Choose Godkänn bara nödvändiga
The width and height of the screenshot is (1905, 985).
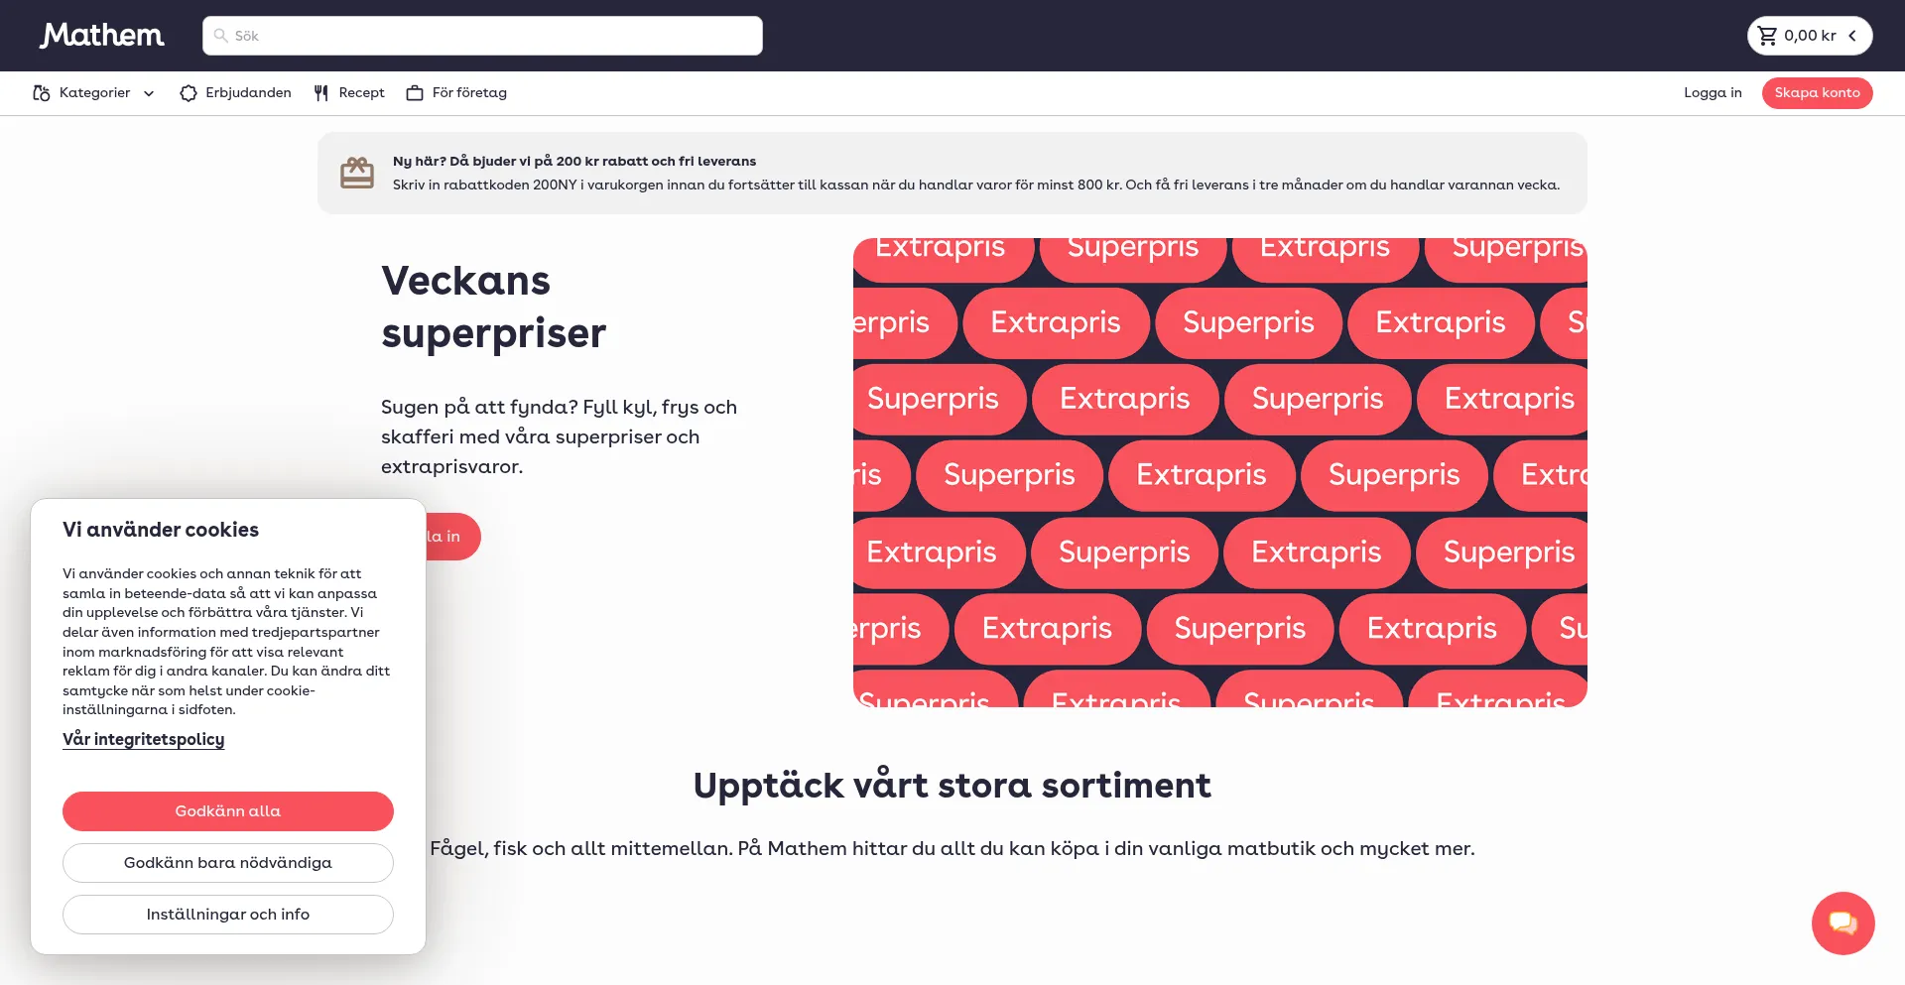228,863
